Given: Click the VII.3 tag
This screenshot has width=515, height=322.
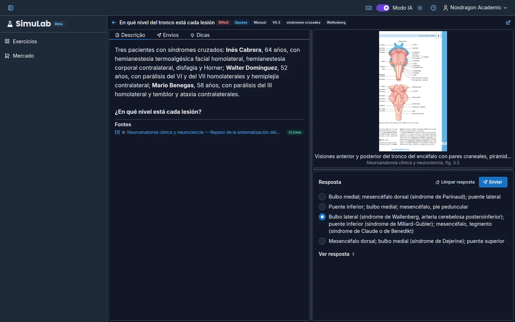Looking at the screenshot, I should [276, 23].
